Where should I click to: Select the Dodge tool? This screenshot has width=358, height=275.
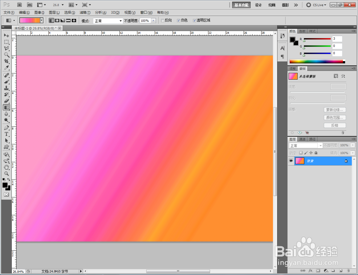click(6, 120)
